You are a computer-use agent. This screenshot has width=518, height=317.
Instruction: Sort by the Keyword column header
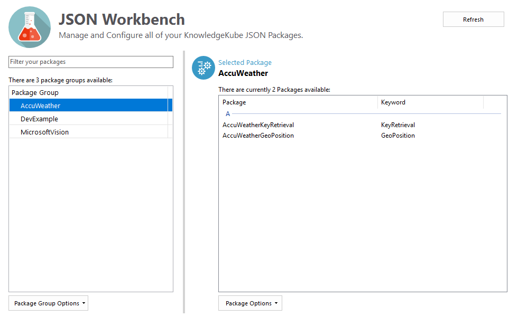pyautogui.click(x=430, y=102)
